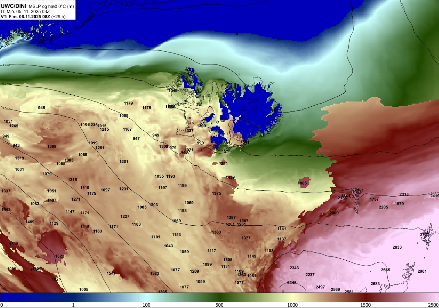Screen dimensions: 439x308
Task: Click the map value '1389'
Action: 52,146
